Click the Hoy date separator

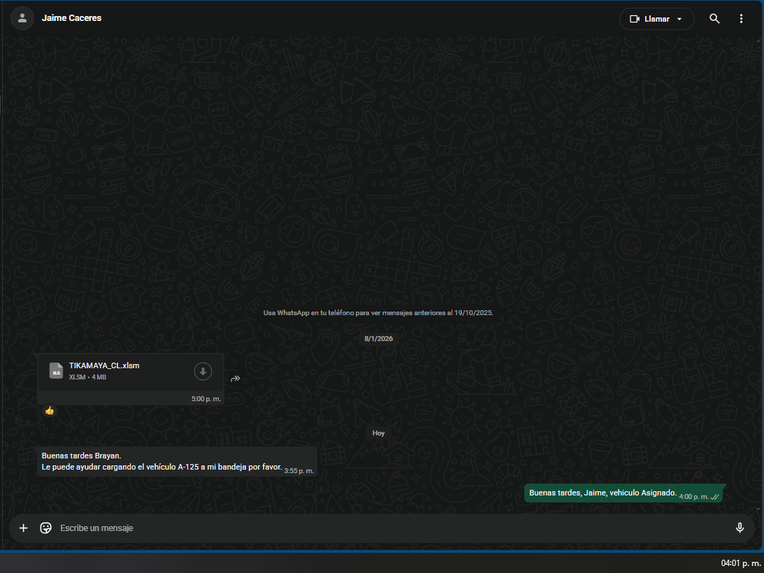point(378,433)
